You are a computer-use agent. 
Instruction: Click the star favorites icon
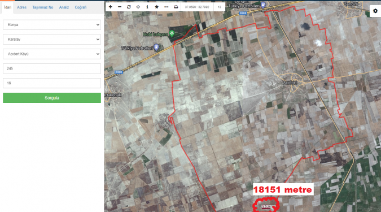click(157, 7)
